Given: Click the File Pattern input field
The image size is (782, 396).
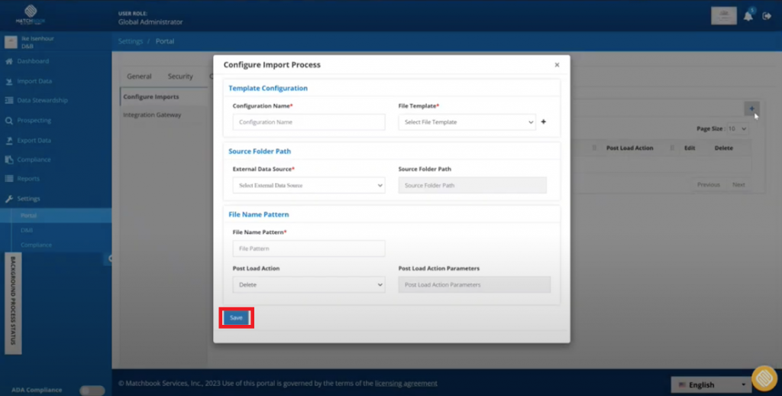Looking at the screenshot, I should 309,248.
